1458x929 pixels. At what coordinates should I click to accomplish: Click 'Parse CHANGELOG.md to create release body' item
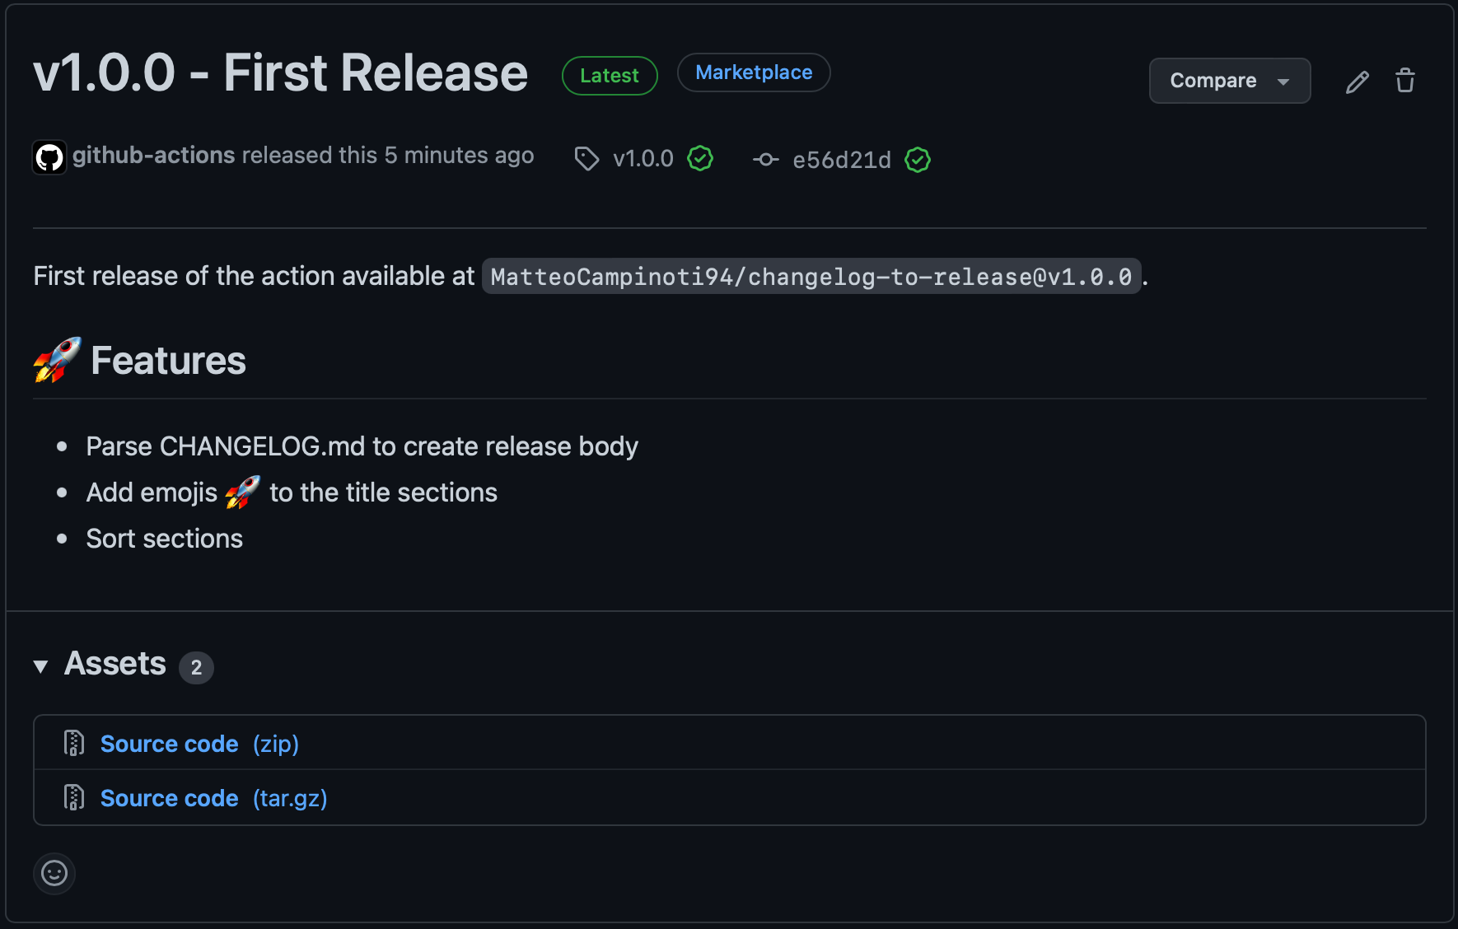[x=362, y=446]
